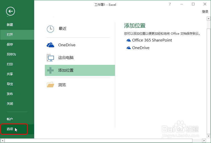Add OneDrive under 添加位置
The image size is (211, 143).
tap(138, 48)
